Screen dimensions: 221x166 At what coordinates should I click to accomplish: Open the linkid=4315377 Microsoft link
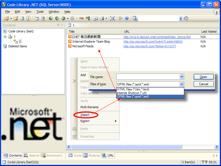[x=150, y=46]
